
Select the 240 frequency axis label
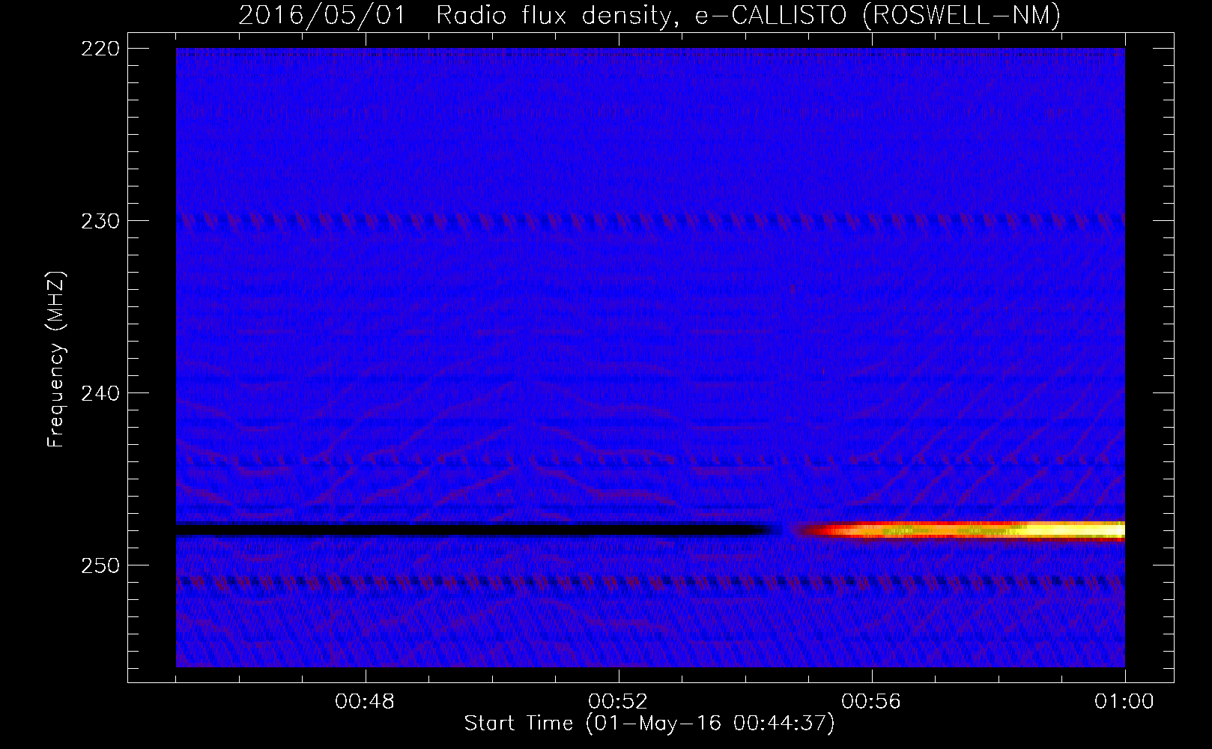point(100,393)
